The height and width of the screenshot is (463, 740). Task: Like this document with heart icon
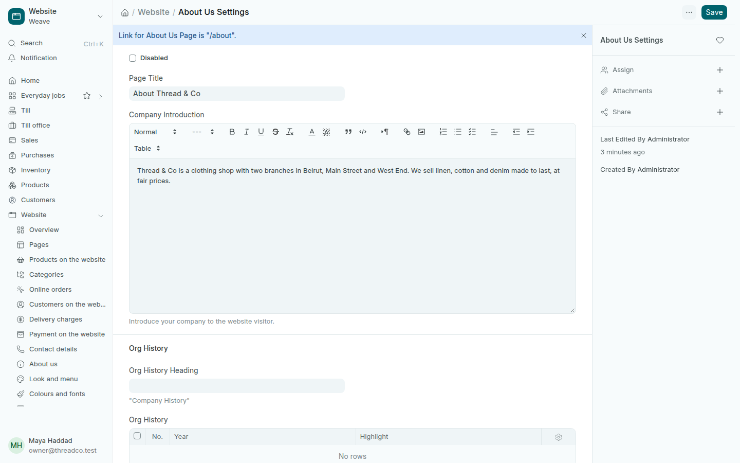[720, 40]
